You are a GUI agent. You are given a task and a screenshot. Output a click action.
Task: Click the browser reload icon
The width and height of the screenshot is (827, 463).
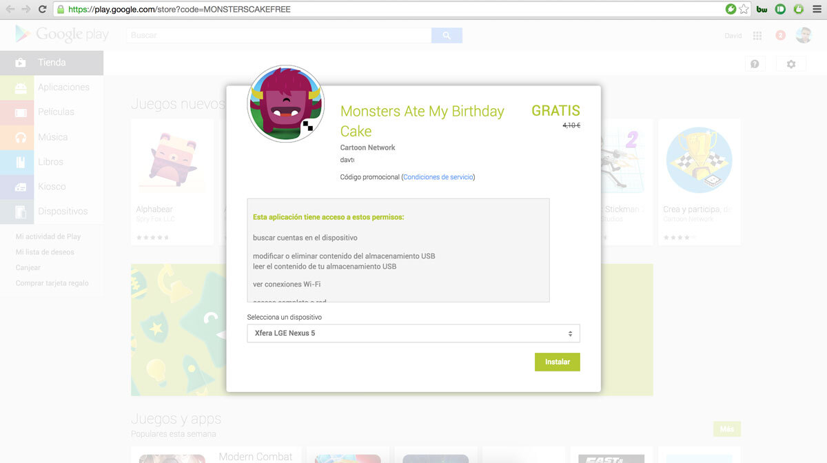click(x=43, y=10)
